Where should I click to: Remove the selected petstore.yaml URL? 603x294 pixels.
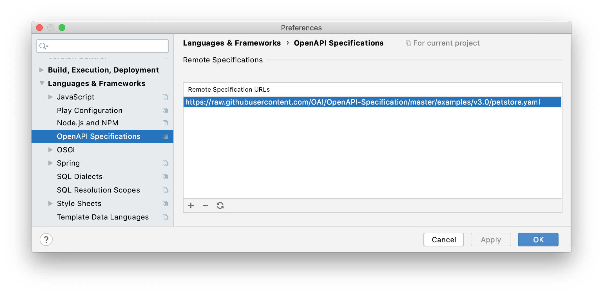click(x=205, y=205)
